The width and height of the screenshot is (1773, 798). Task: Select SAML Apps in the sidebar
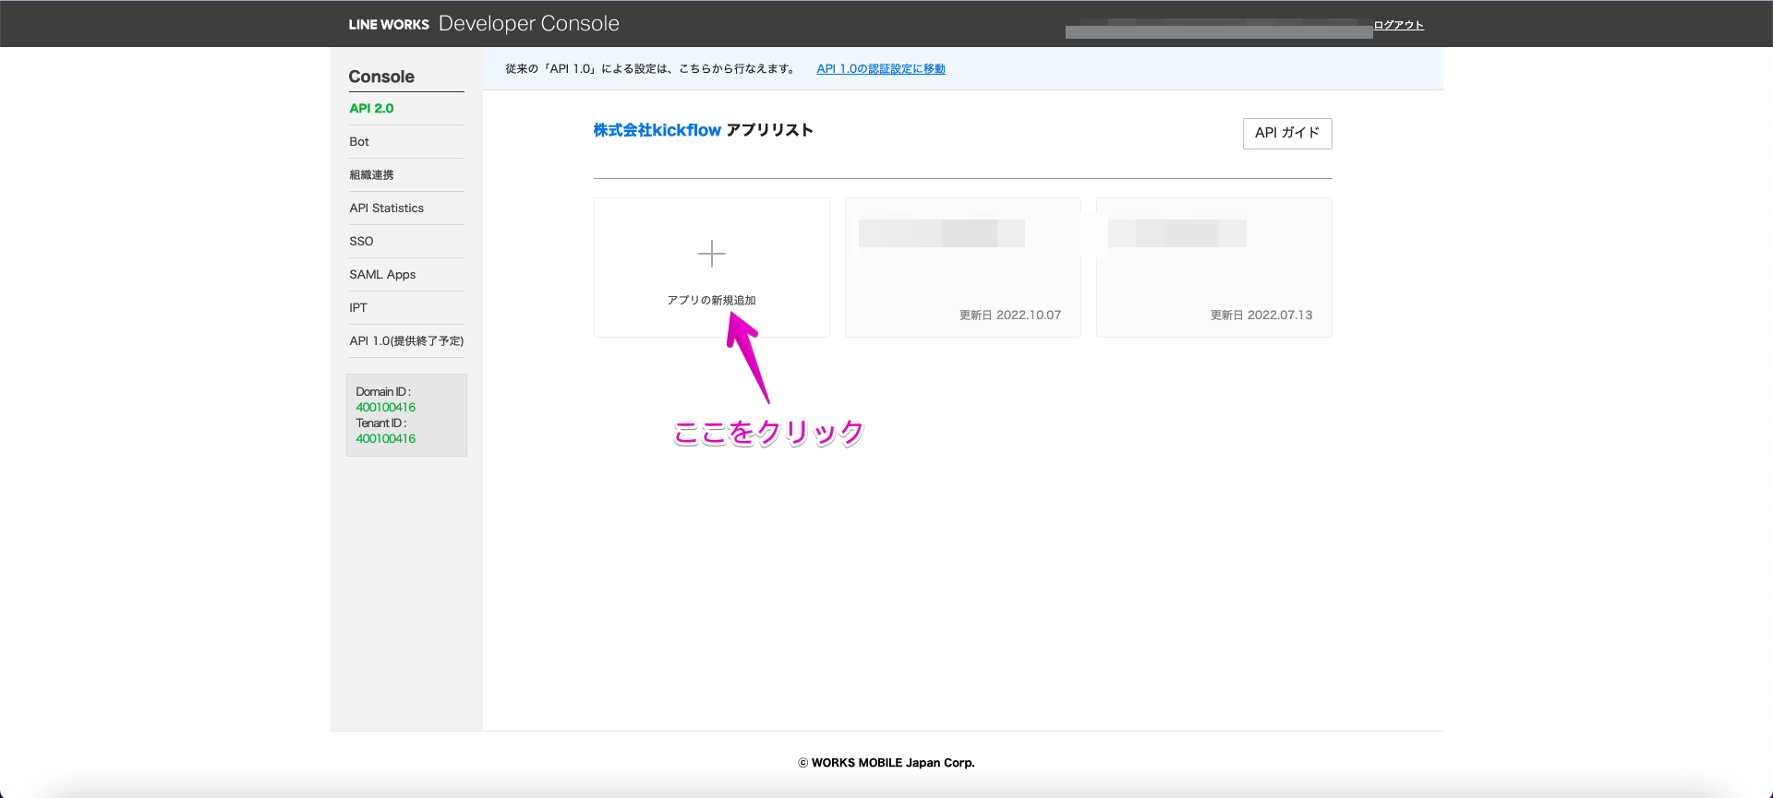tap(382, 274)
